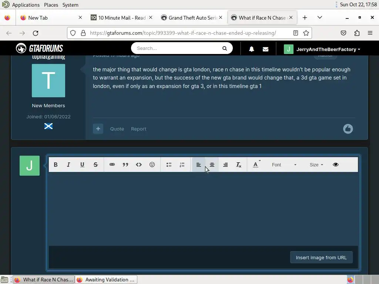This screenshot has height=284, width=379.
Task: Report this post
Action: (x=138, y=129)
